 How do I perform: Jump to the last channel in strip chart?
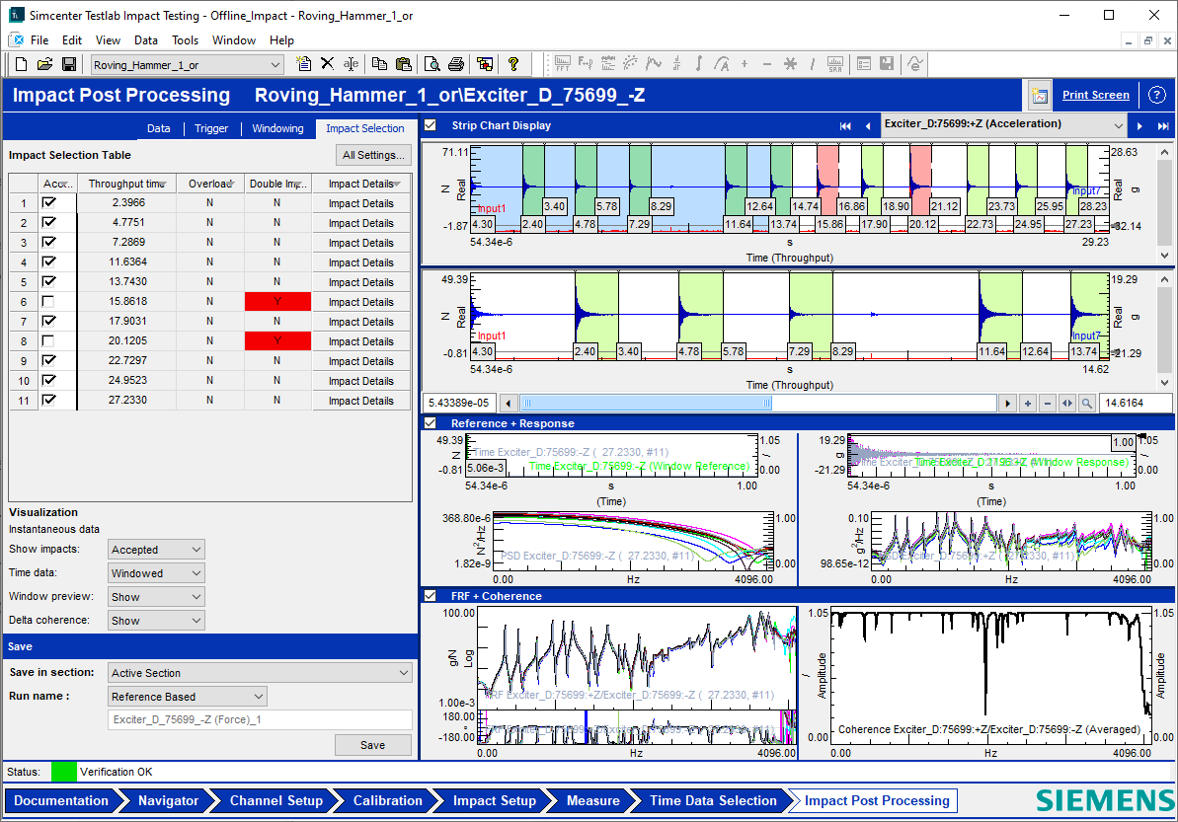click(1161, 125)
